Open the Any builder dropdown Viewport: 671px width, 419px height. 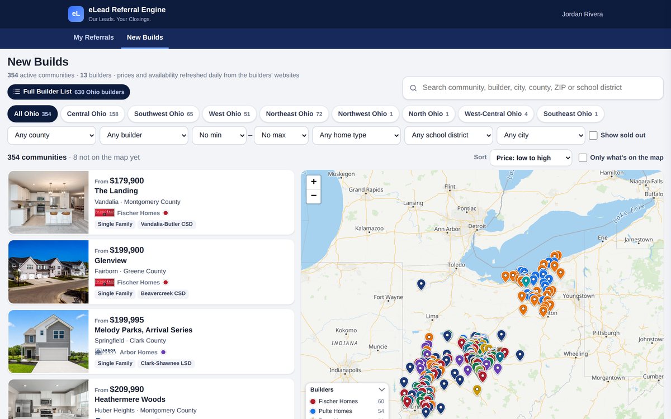(x=144, y=135)
